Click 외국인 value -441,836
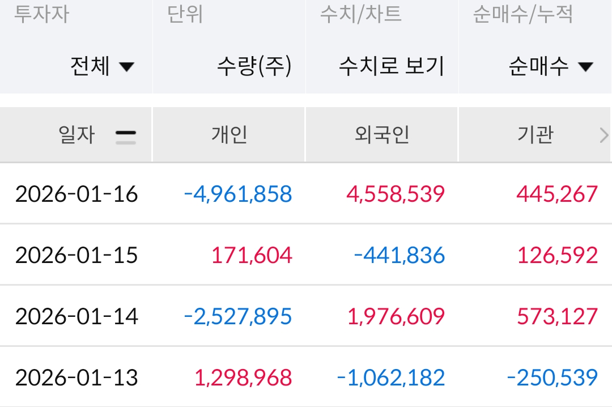Image resolution: width=612 pixels, height=407 pixels. coord(399,255)
